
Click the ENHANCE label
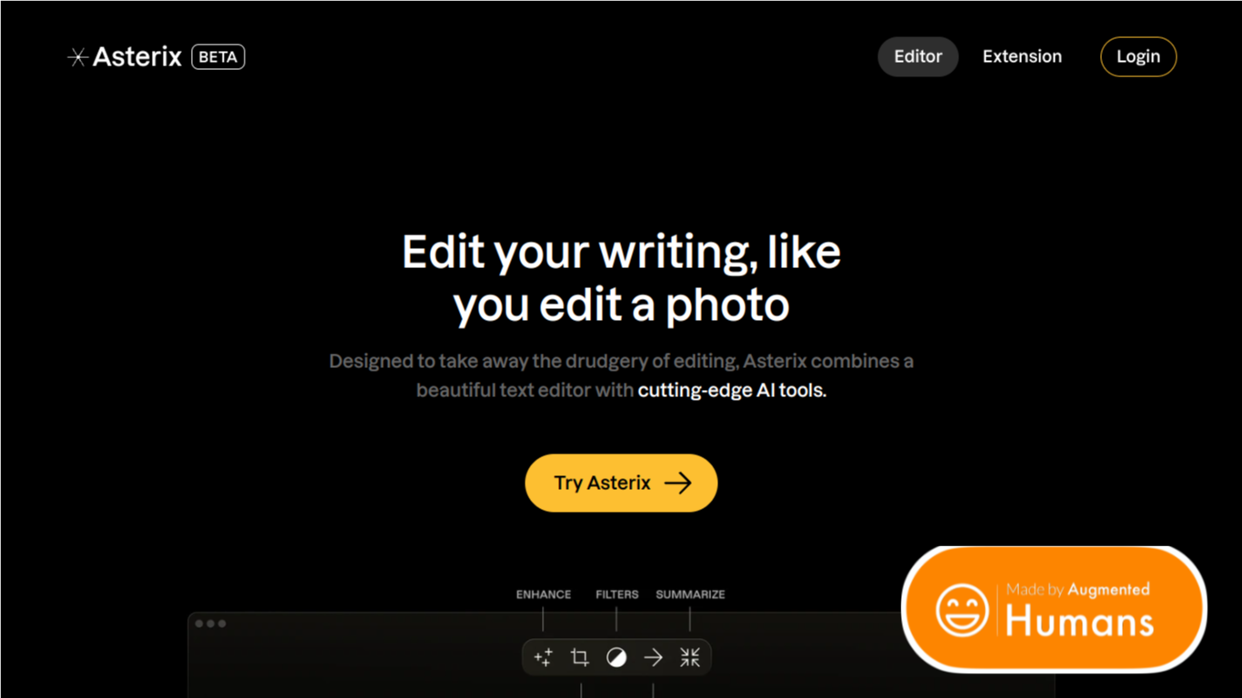[x=544, y=594]
